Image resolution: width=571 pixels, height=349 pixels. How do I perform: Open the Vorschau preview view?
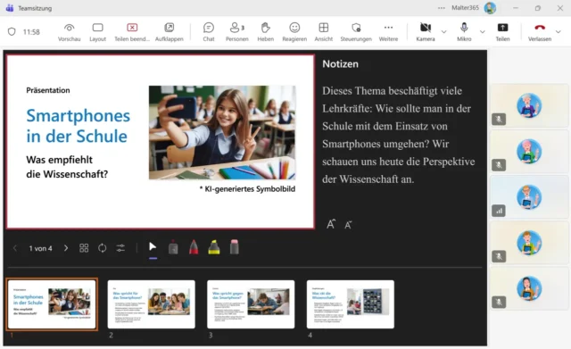pos(70,32)
